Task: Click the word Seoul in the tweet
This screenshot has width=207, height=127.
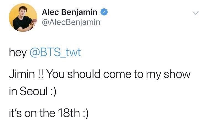Action: click(34, 91)
